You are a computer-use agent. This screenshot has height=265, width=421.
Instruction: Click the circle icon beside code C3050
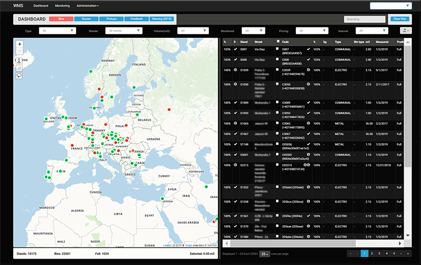coord(309,84)
